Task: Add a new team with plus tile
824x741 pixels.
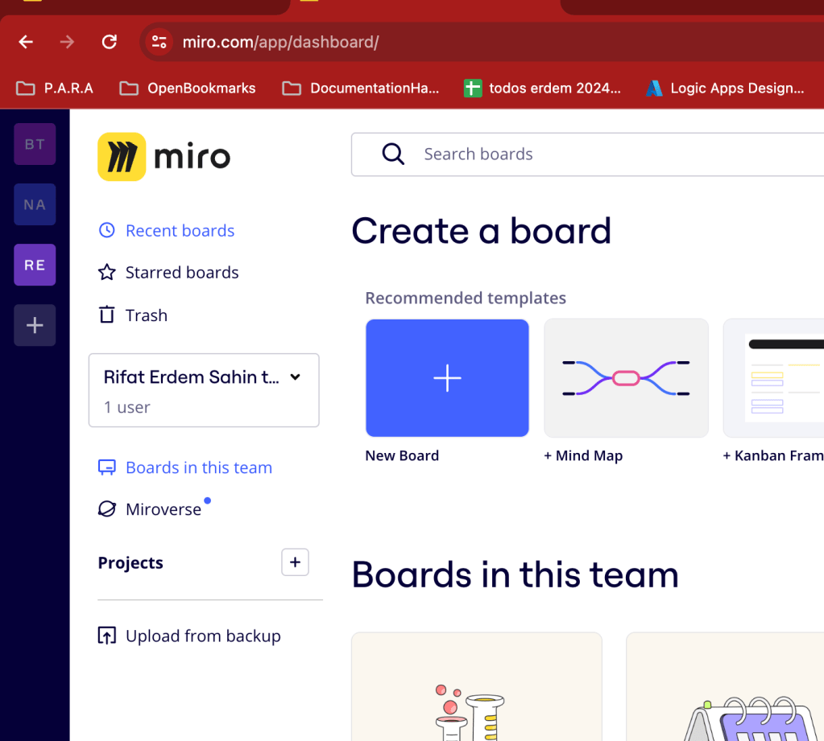Action: [x=35, y=325]
